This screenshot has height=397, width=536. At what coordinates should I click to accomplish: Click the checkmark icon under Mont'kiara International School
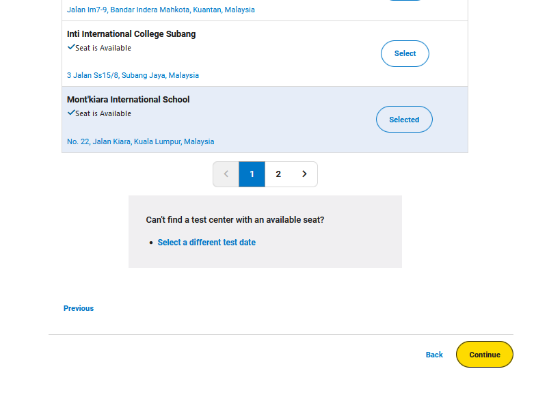71,113
